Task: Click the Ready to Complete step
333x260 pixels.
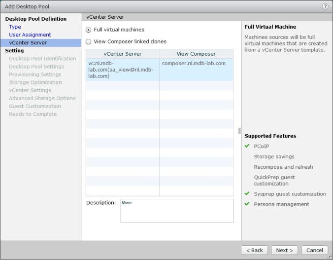Action: tap(33, 114)
